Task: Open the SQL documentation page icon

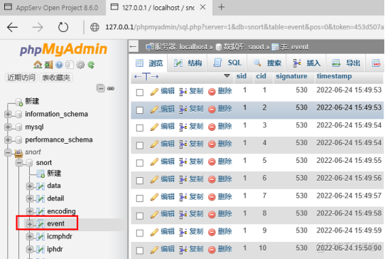Action: point(70,65)
